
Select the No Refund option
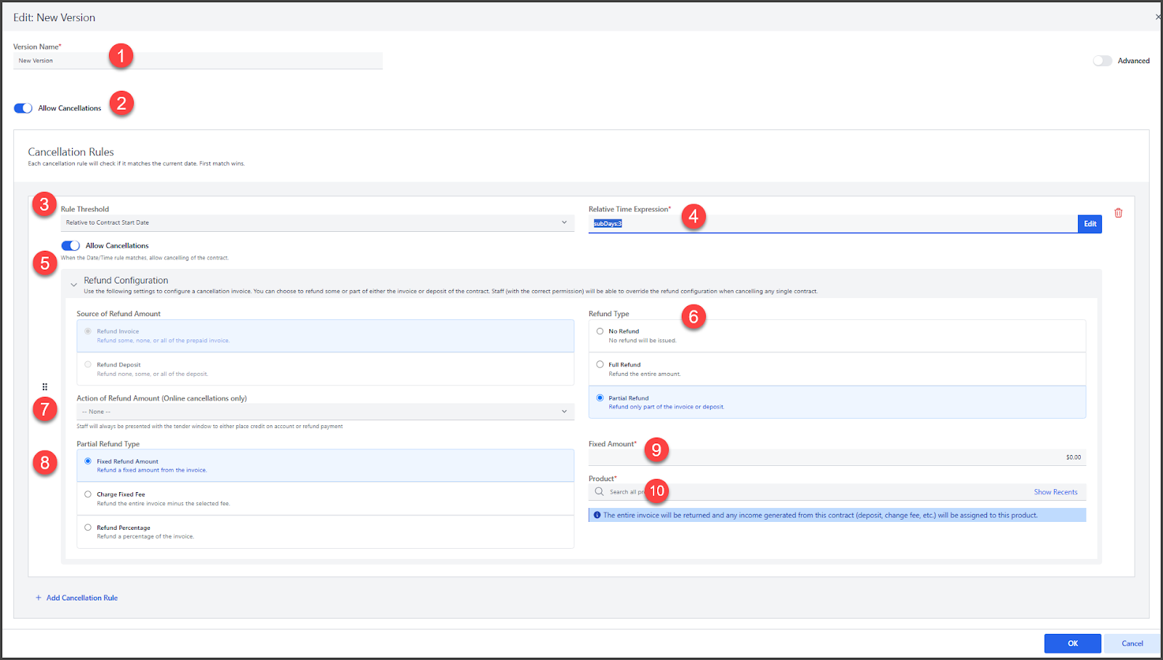[x=600, y=331]
